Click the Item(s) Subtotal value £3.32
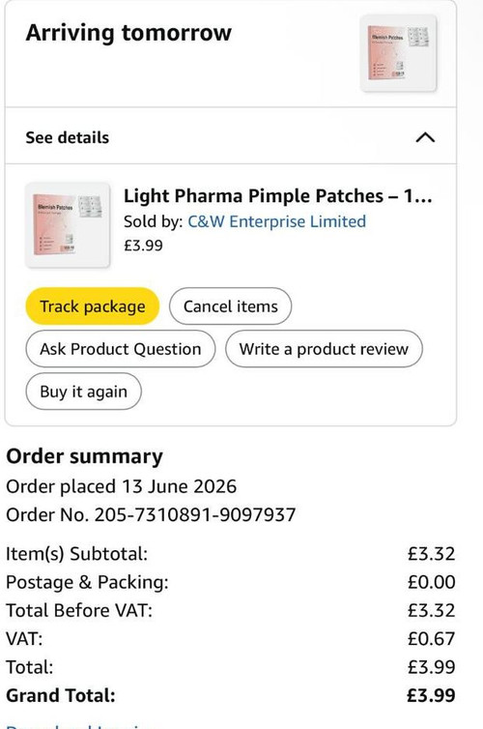This screenshot has width=483, height=729. [x=431, y=554]
